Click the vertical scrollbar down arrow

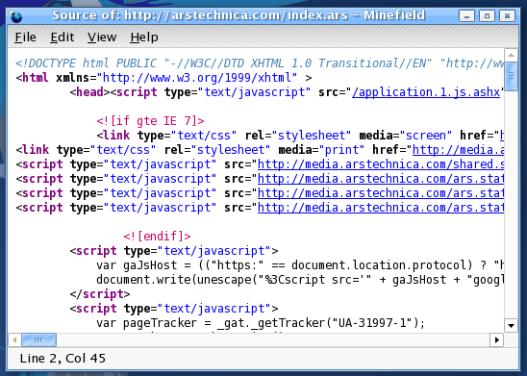click(511, 325)
